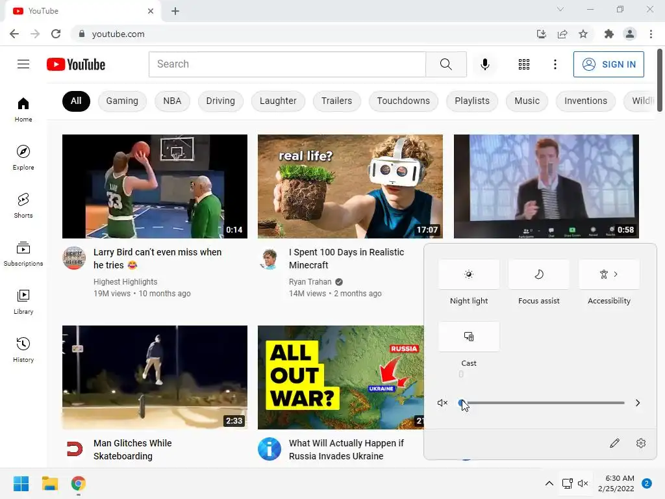Show hidden tray icons chevron
Viewport: 665px width, 499px height.
tap(549, 483)
